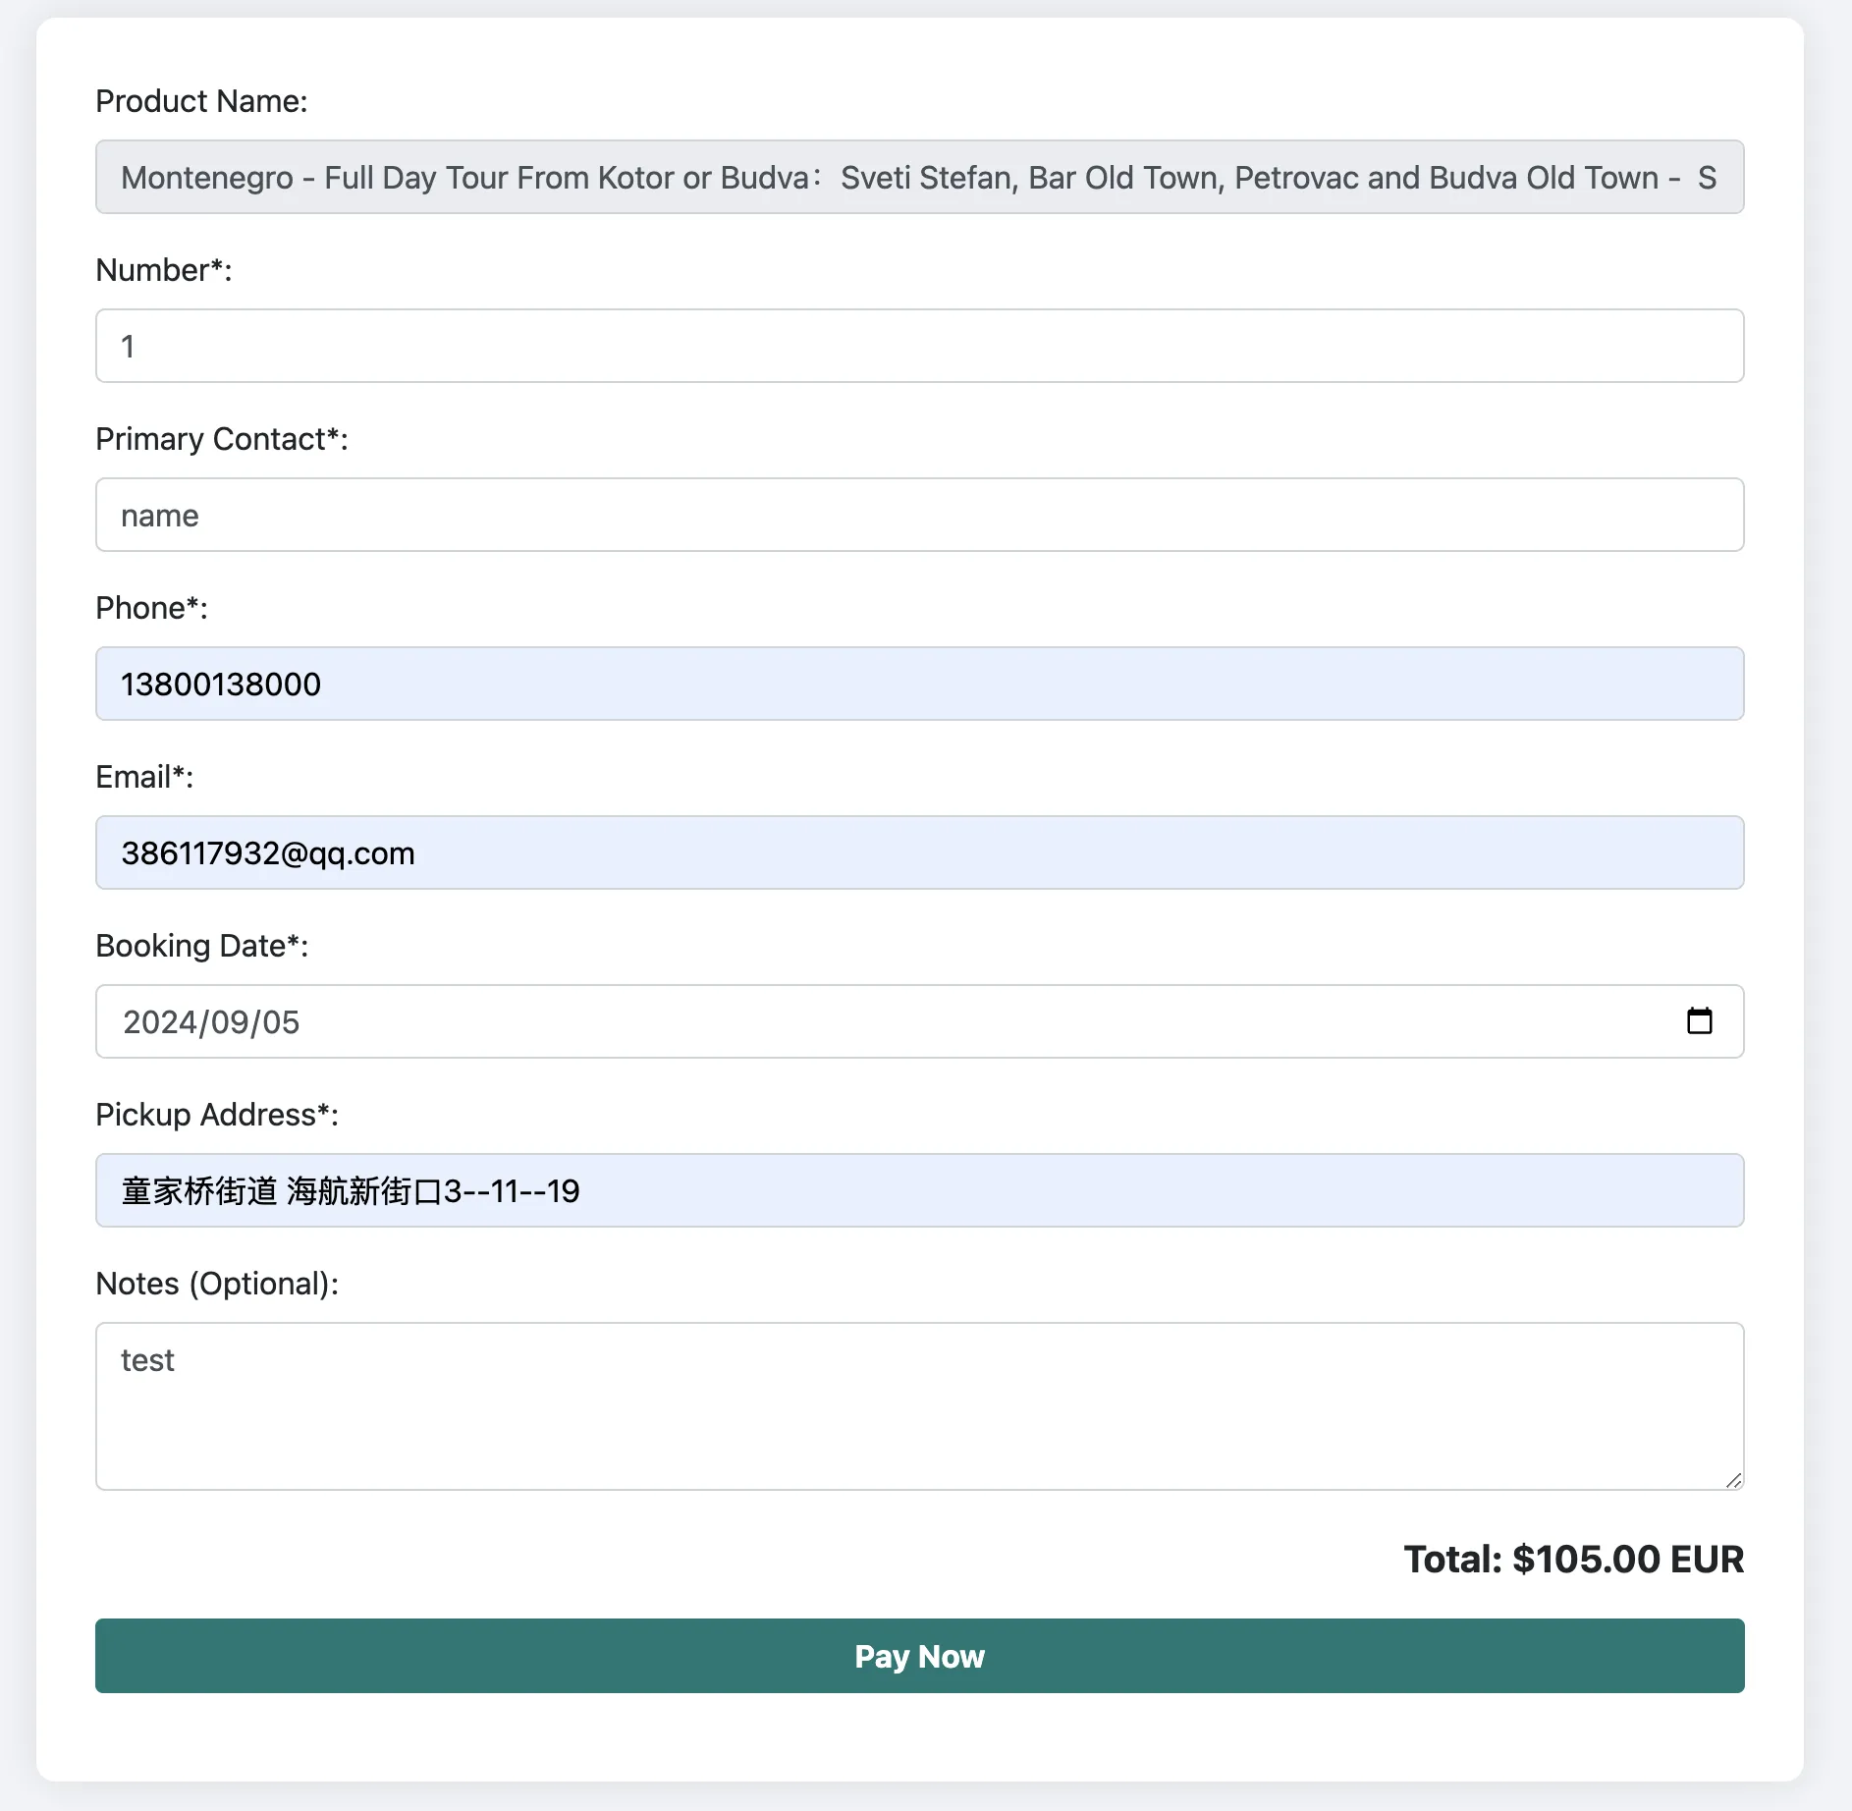Screen dimensions: 1852x1811
Task: Click the Booking Date label
Action: [202, 946]
